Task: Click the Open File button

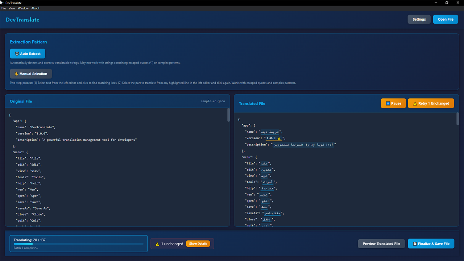Action: (x=446, y=19)
